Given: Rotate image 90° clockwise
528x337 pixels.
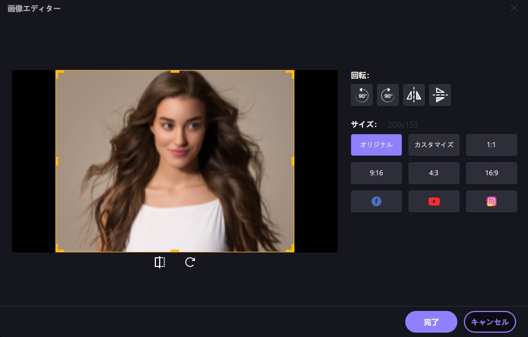Looking at the screenshot, I should [x=388, y=95].
